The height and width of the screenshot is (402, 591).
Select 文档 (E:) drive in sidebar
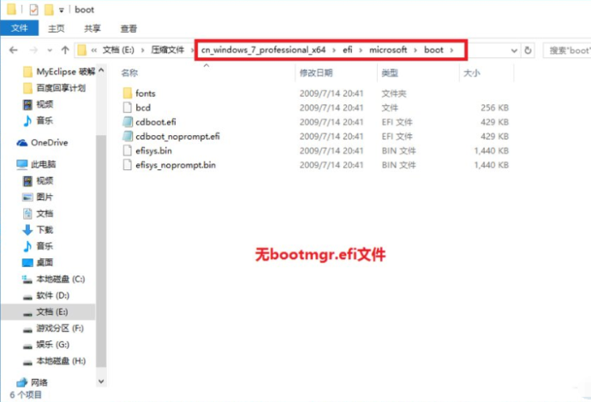[x=48, y=311]
